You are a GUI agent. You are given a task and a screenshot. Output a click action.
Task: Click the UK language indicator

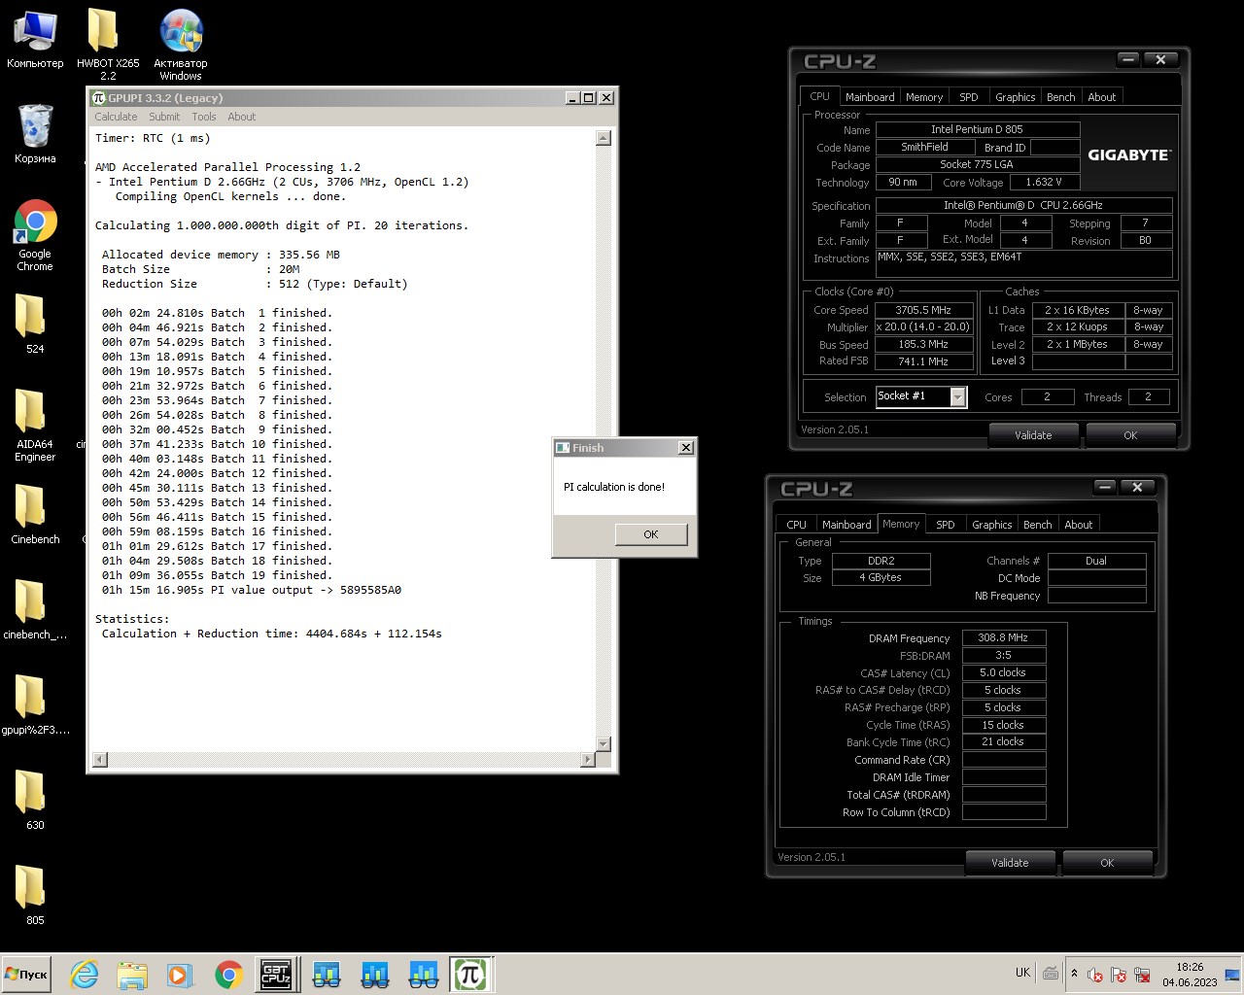(1022, 973)
